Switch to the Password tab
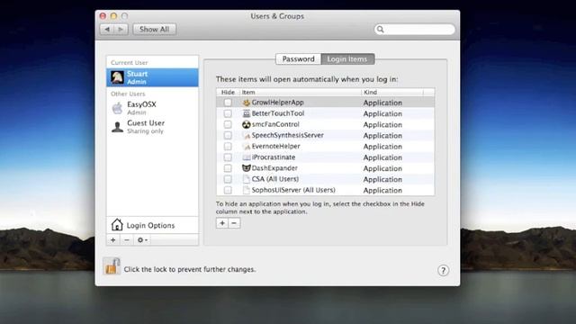 298,58
